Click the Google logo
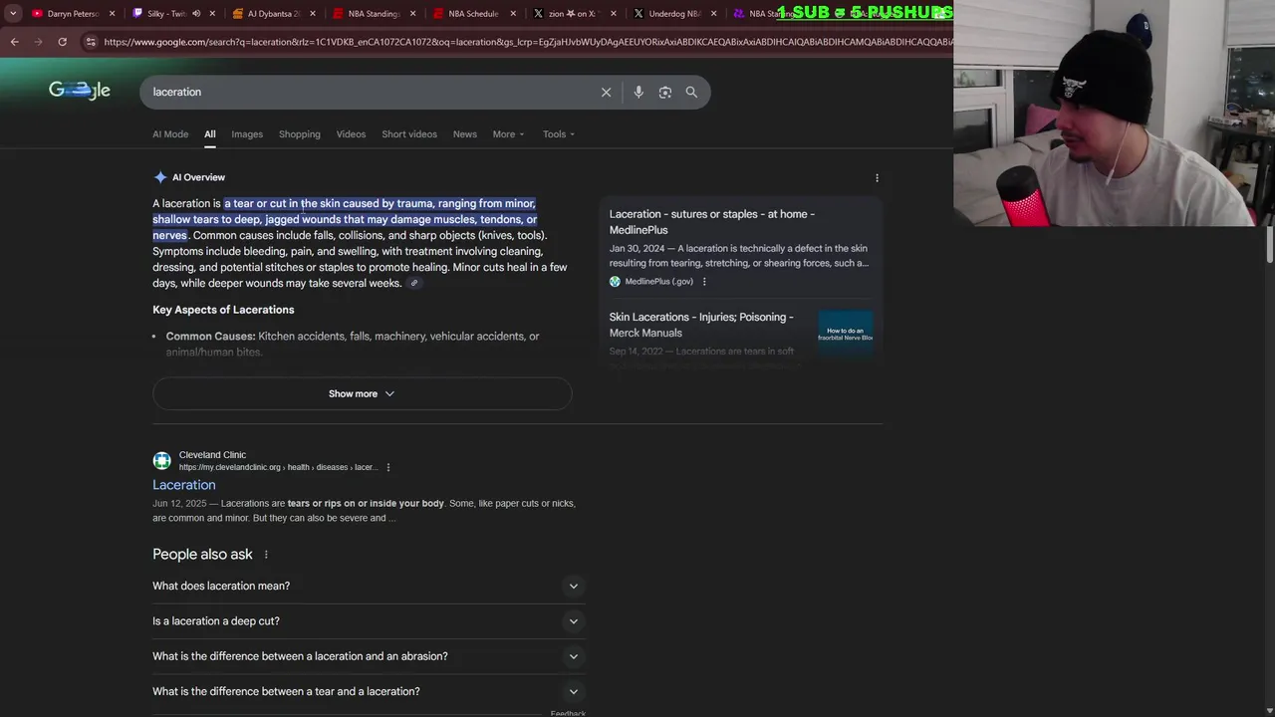1275x717 pixels. 80,91
